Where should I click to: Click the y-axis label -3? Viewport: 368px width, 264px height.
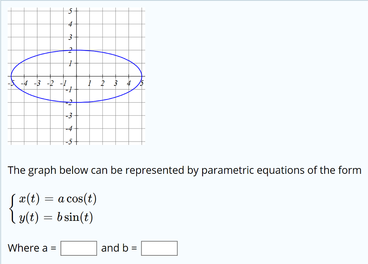69,116
